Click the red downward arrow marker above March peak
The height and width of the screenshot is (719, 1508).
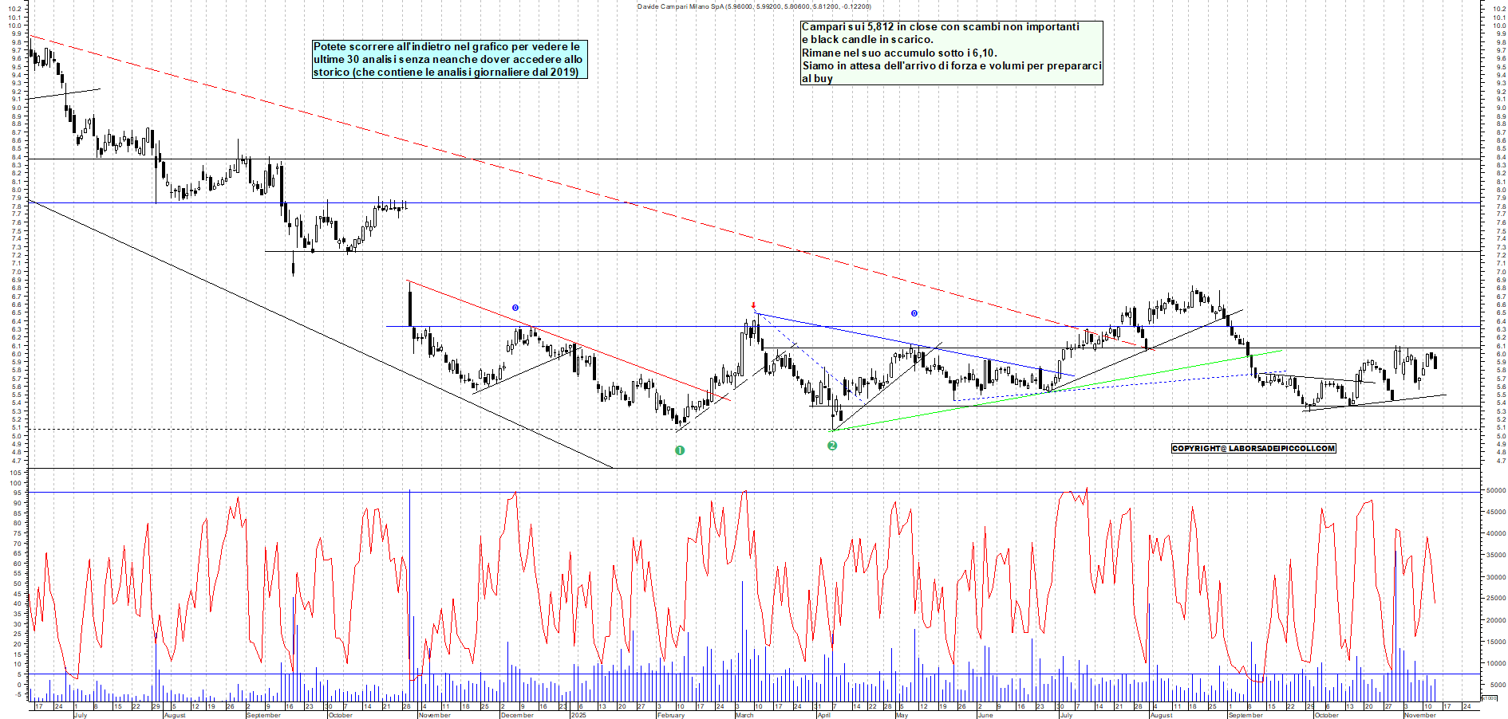pos(753,305)
